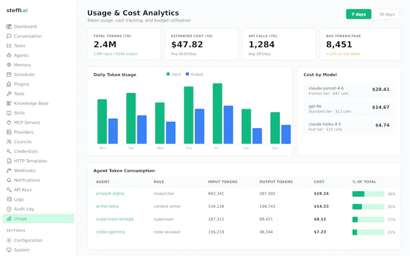This screenshot has width=410, height=256.
Task: Open the supervisor-omega agent link
Action: (114, 219)
